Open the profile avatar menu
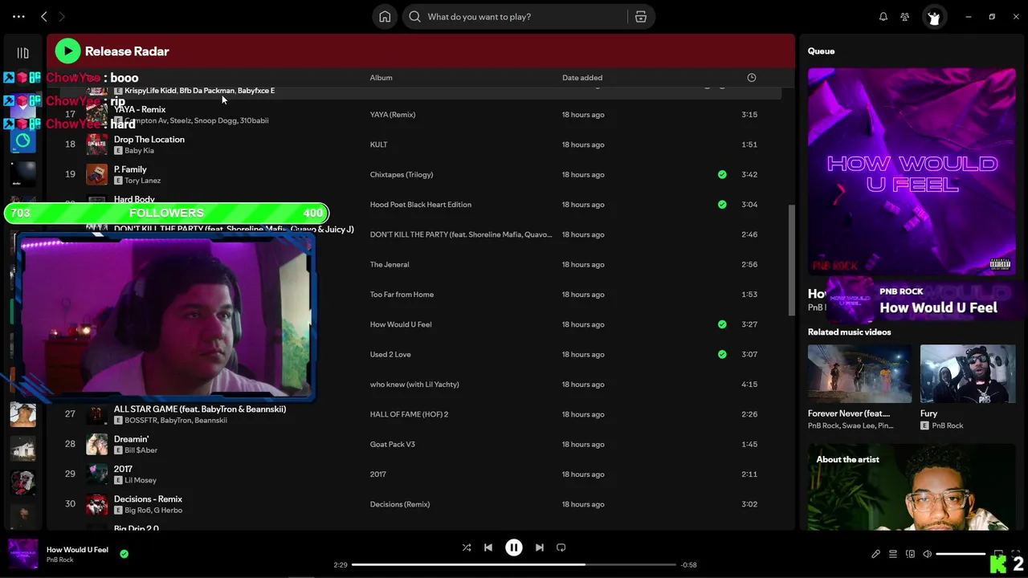The image size is (1028, 578). 933,16
